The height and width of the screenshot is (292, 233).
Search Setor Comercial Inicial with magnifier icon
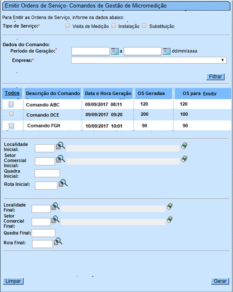[61, 159]
